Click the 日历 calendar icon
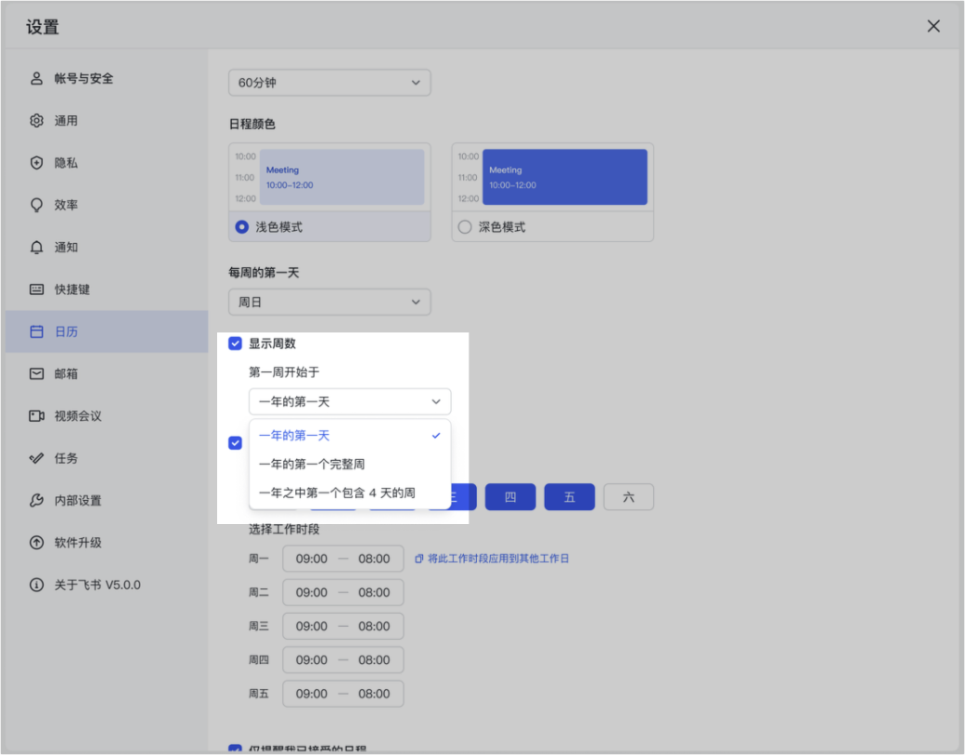This screenshot has height=755, width=965. pos(37,332)
